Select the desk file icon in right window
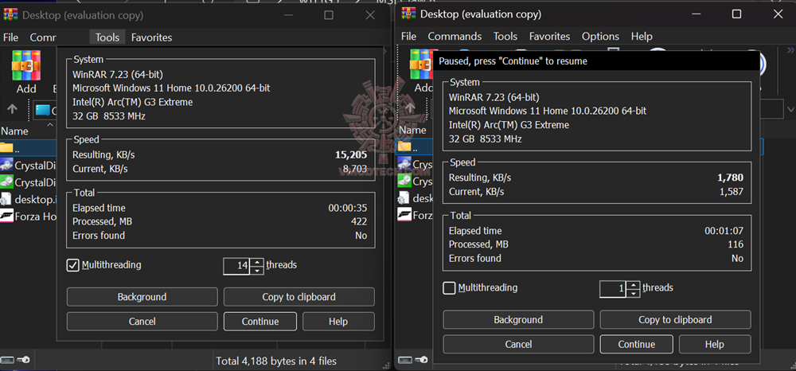The width and height of the screenshot is (796, 371). (404, 198)
